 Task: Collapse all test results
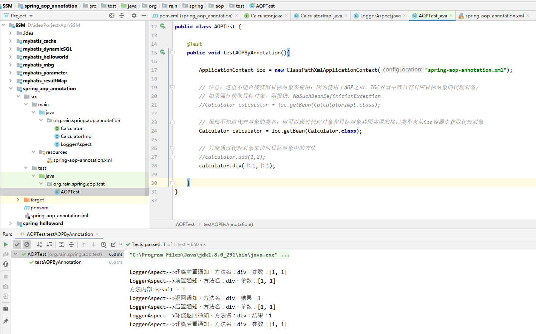(x=71, y=244)
